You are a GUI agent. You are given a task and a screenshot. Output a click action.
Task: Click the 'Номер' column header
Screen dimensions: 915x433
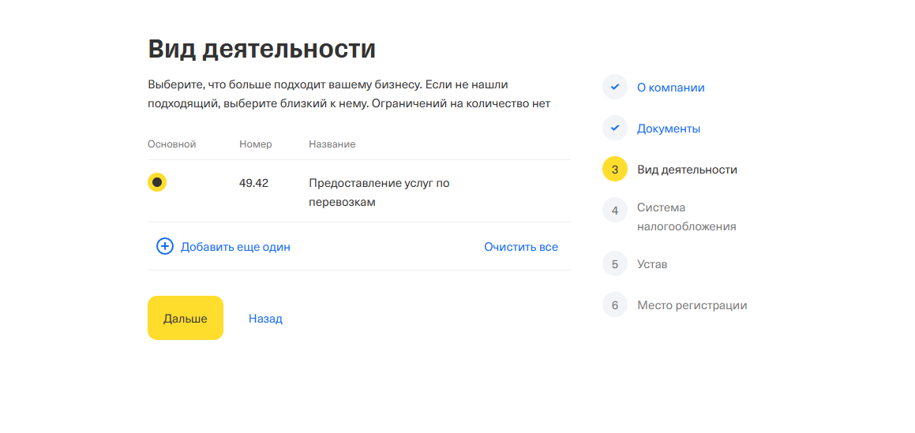256,144
